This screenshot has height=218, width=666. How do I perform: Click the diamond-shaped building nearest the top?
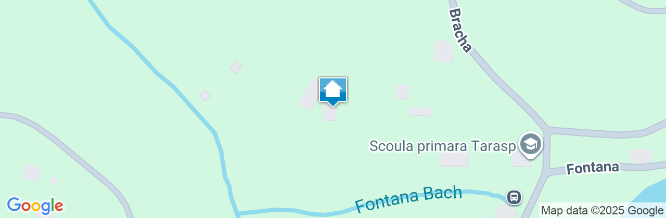(236, 67)
